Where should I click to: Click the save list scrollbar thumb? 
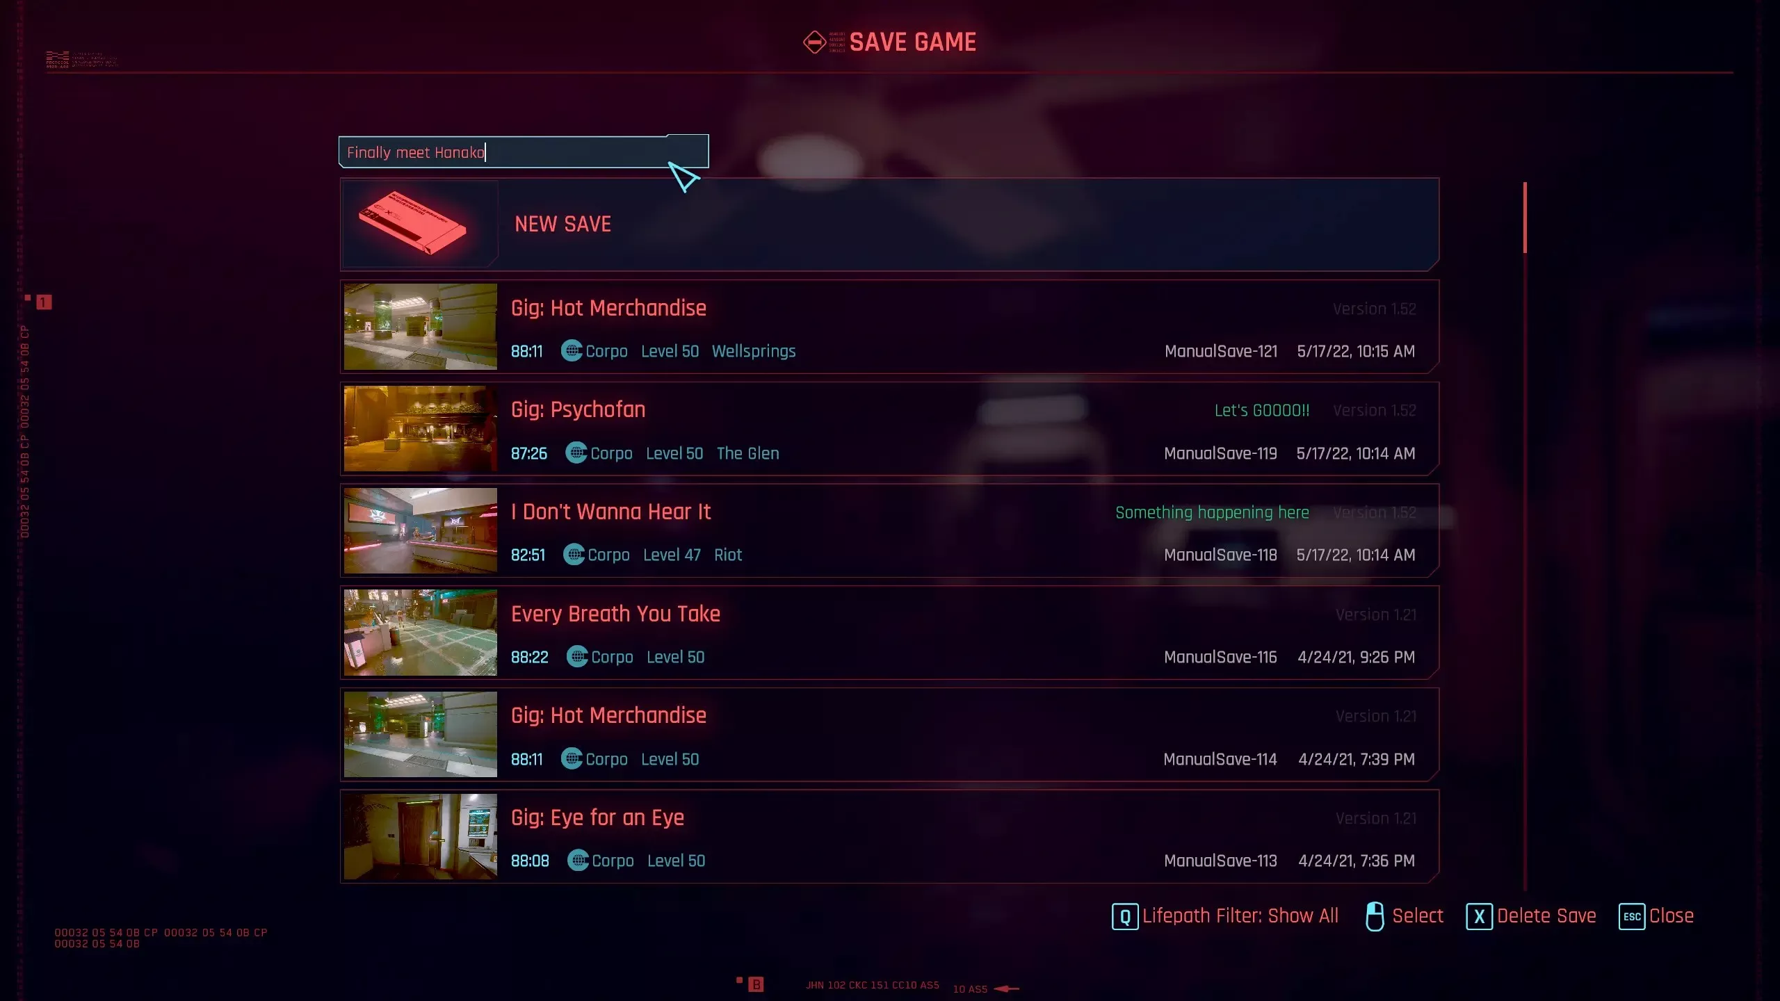1525,218
